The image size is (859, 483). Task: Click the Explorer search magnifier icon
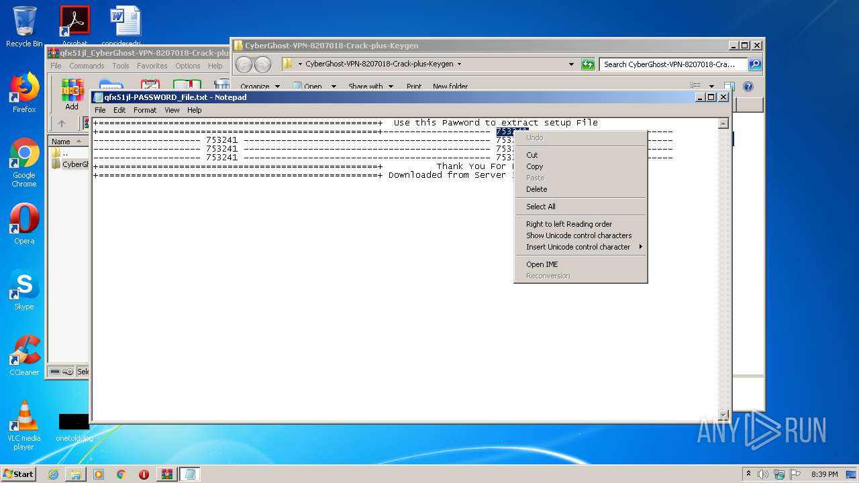pyautogui.click(x=755, y=64)
